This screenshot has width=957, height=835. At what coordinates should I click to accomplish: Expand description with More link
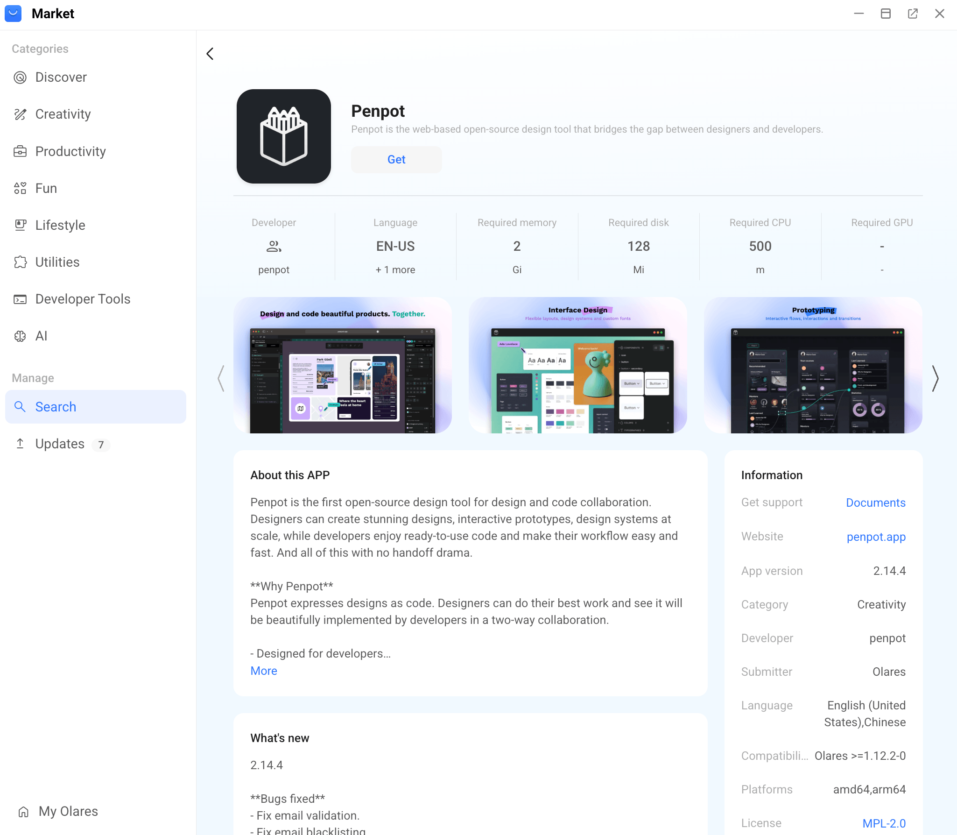tap(264, 671)
